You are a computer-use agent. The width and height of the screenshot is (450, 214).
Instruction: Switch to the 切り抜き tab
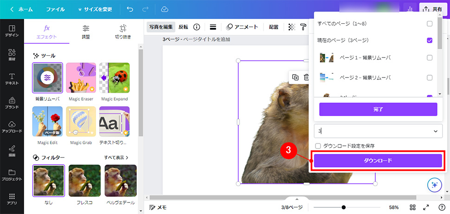123,32
